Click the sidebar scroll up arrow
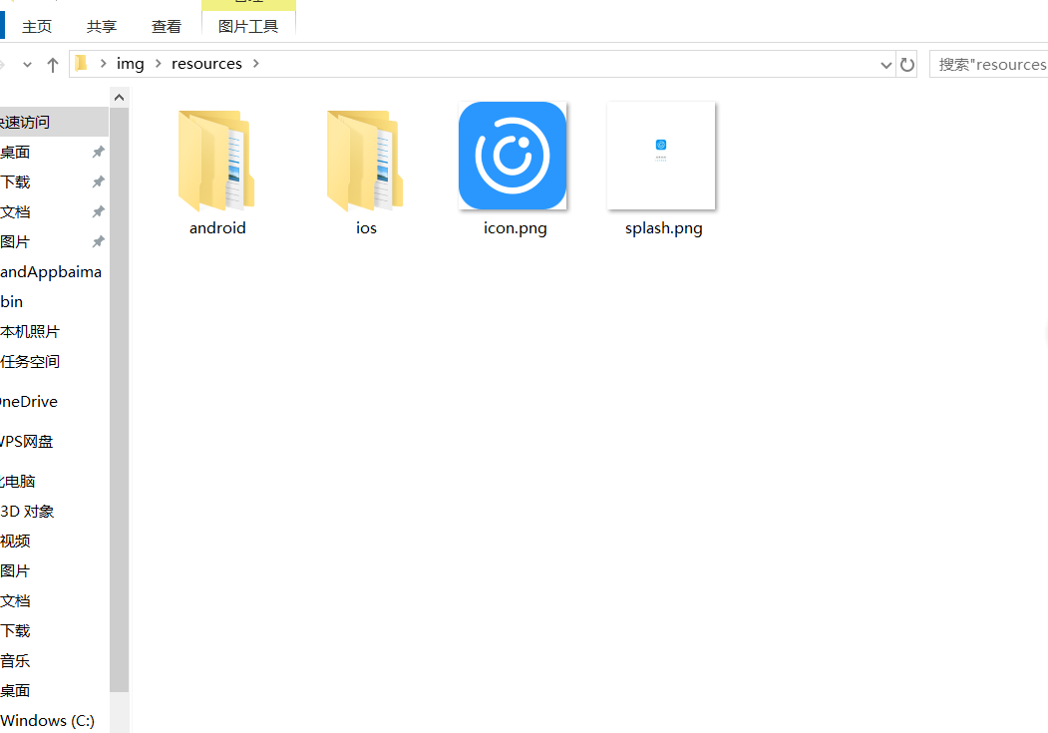1048x733 pixels. (x=119, y=98)
